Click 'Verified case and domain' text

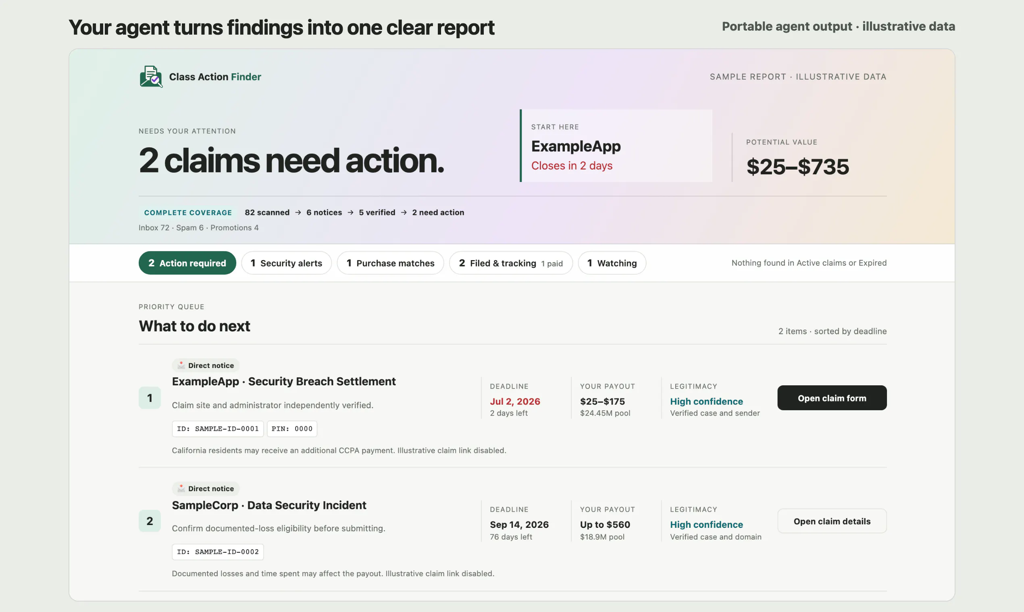[716, 537]
